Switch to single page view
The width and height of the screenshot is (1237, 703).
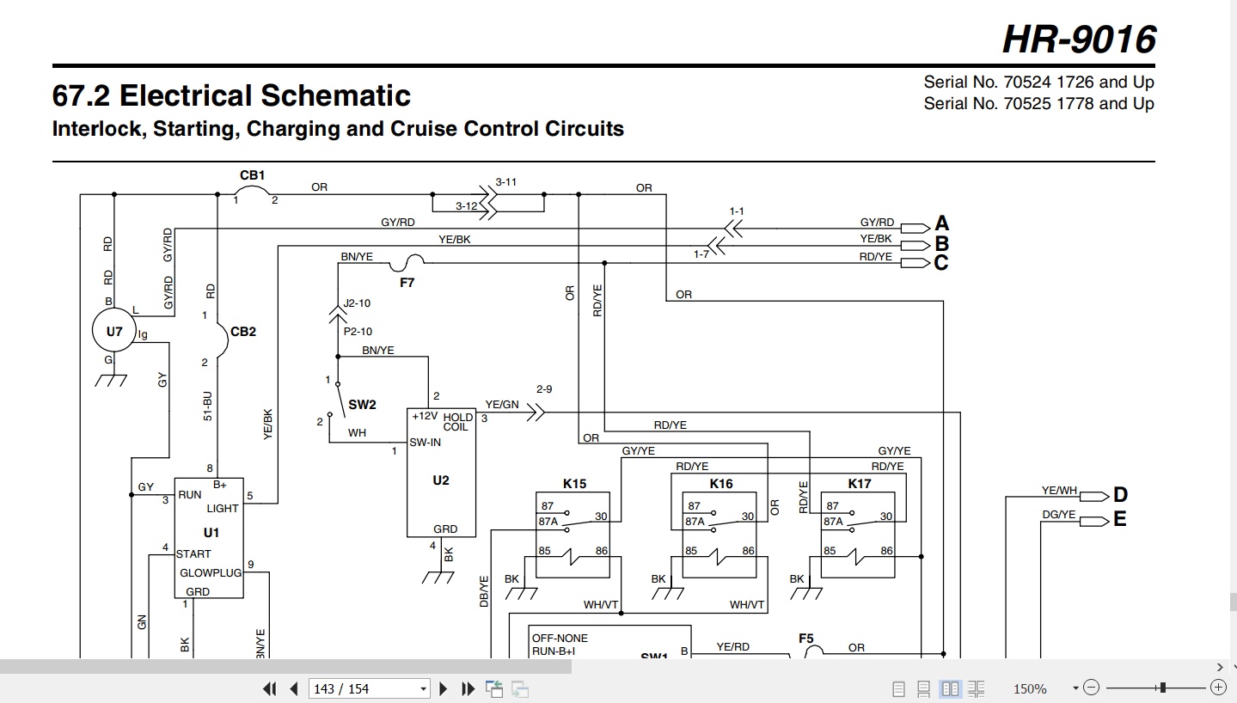click(x=898, y=688)
